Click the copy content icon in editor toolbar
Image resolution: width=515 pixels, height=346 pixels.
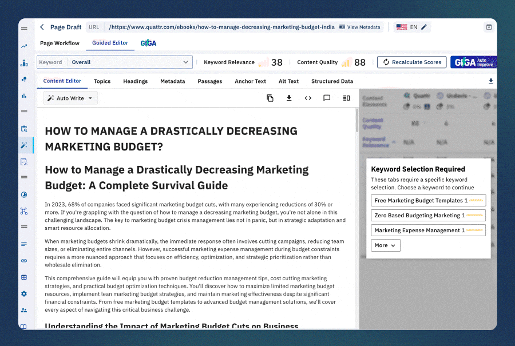(270, 98)
